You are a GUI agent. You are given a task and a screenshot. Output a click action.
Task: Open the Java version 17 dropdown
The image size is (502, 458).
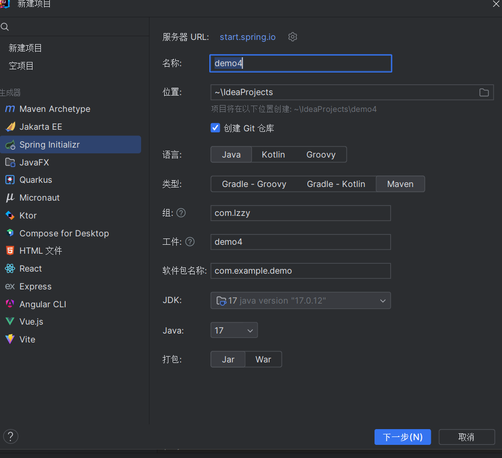[x=234, y=330]
